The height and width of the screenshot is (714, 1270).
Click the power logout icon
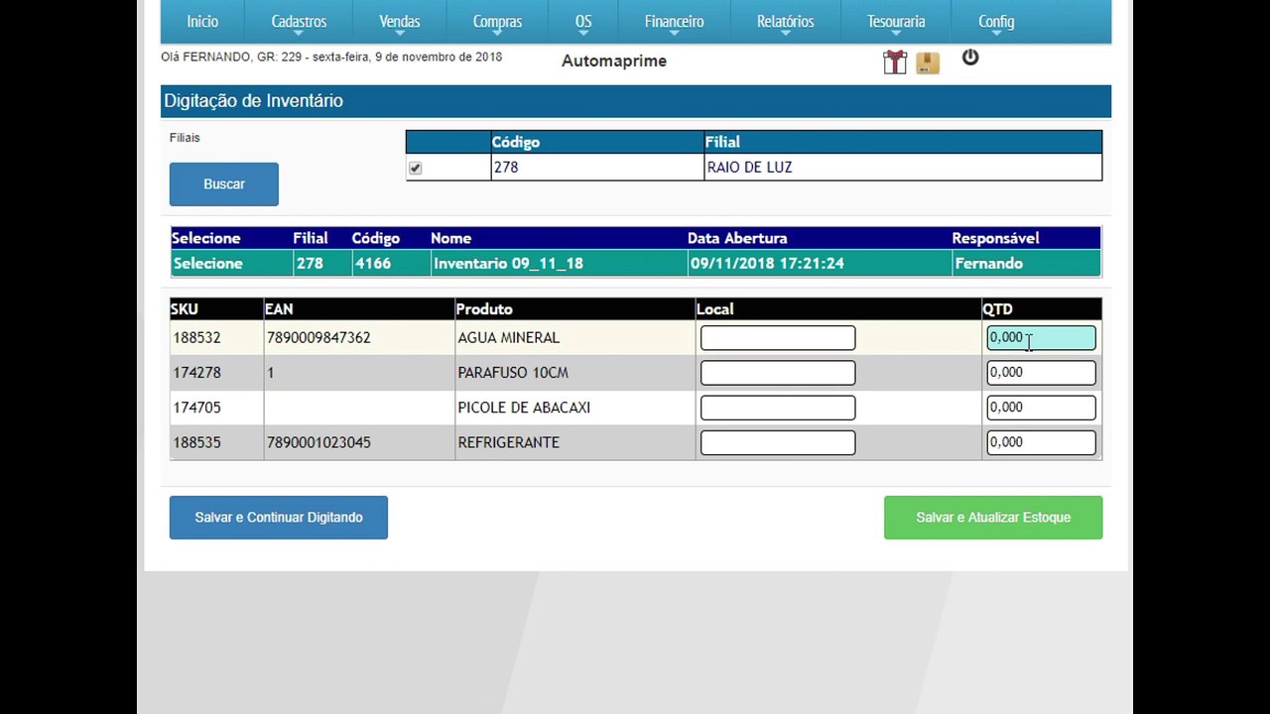(970, 58)
